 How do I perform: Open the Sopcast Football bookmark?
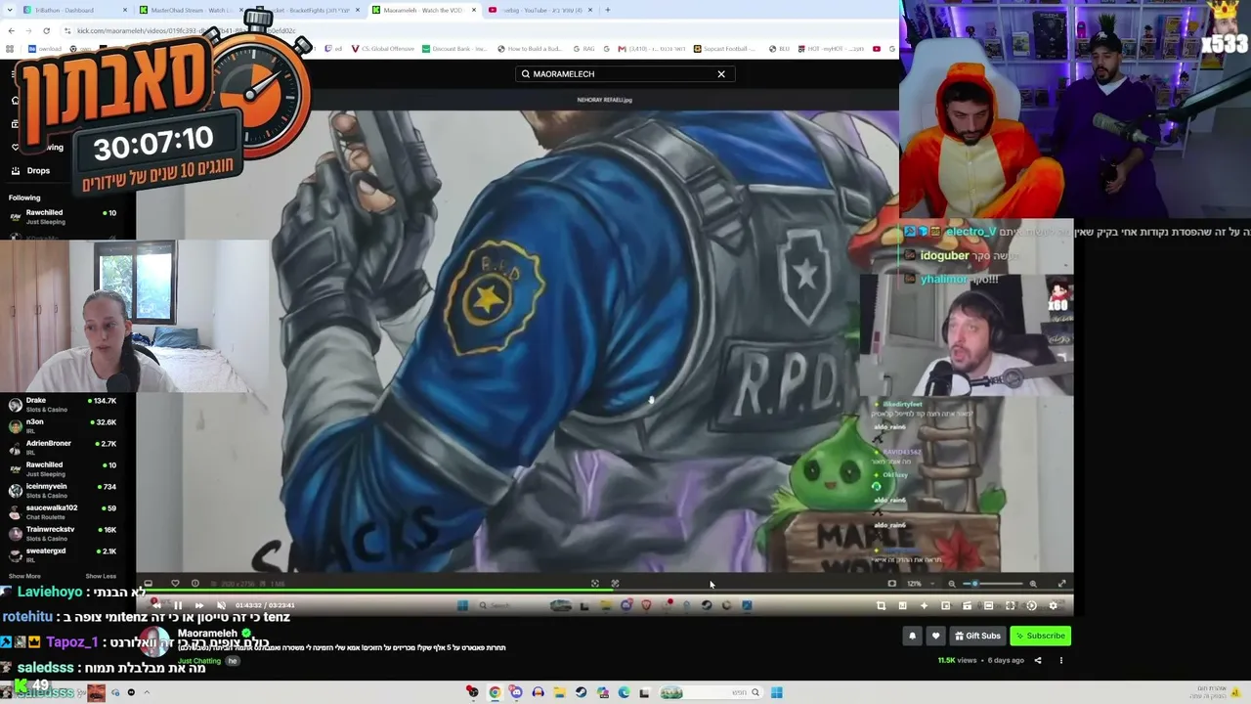pyautogui.click(x=726, y=49)
